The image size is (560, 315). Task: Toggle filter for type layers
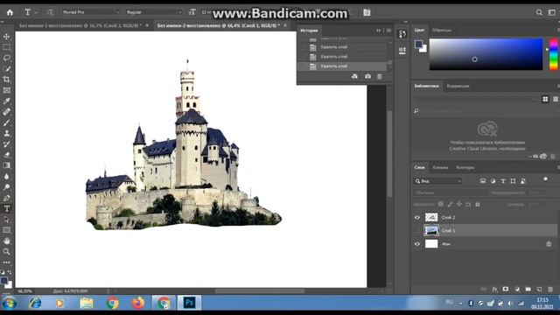click(503, 181)
